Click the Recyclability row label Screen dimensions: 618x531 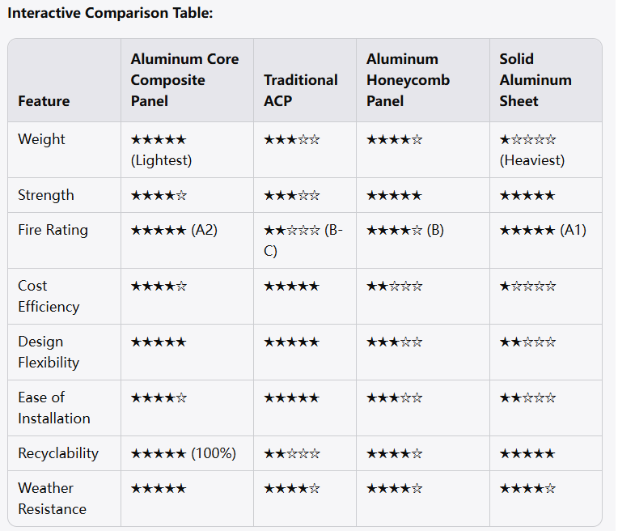click(x=58, y=453)
